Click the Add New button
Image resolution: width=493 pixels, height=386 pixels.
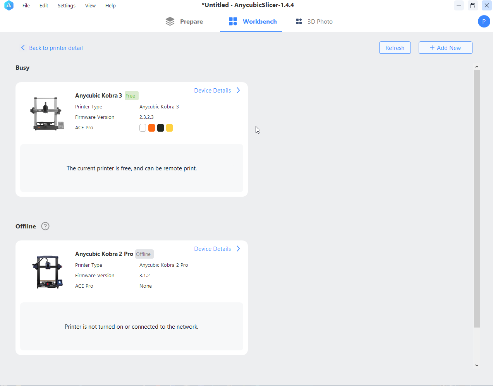[445, 48]
